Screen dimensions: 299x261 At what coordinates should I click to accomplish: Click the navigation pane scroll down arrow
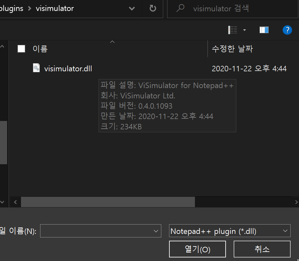(2, 202)
